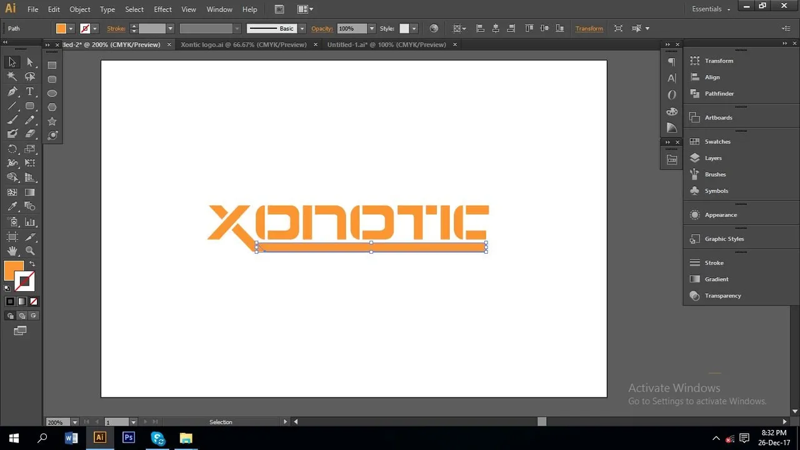The width and height of the screenshot is (800, 450).
Task: Switch to Xontic logo.ai tab
Action: (244, 44)
